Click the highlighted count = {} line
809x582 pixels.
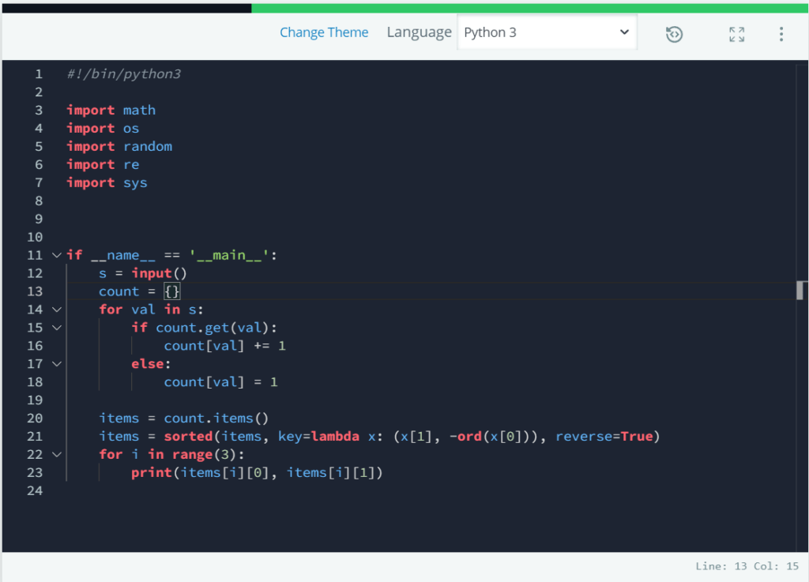pyautogui.click(x=138, y=291)
